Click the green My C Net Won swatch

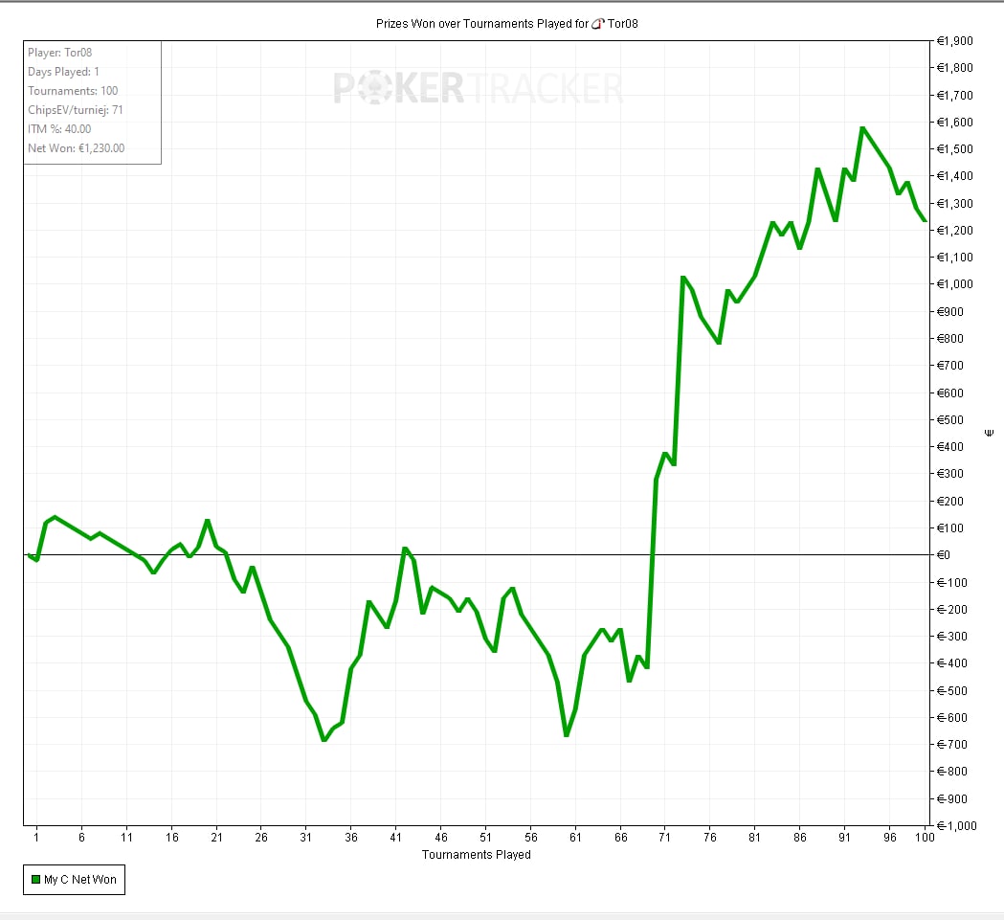click(33, 880)
